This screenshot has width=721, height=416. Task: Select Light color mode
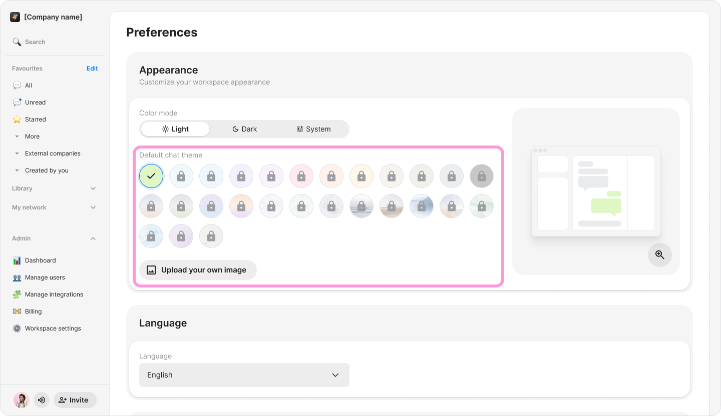[175, 129]
